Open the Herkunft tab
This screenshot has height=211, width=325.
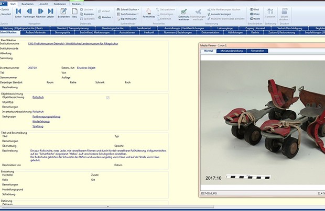click(149, 32)
